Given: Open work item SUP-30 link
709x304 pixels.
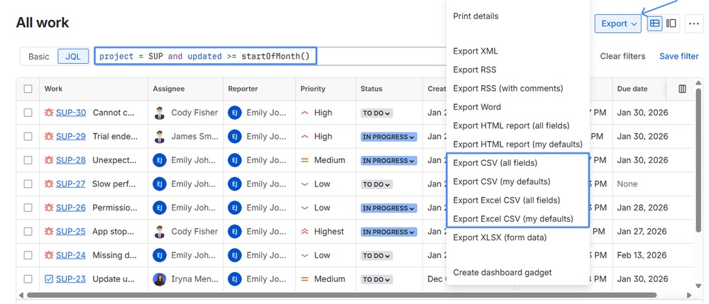Looking at the screenshot, I should tap(71, 113).
